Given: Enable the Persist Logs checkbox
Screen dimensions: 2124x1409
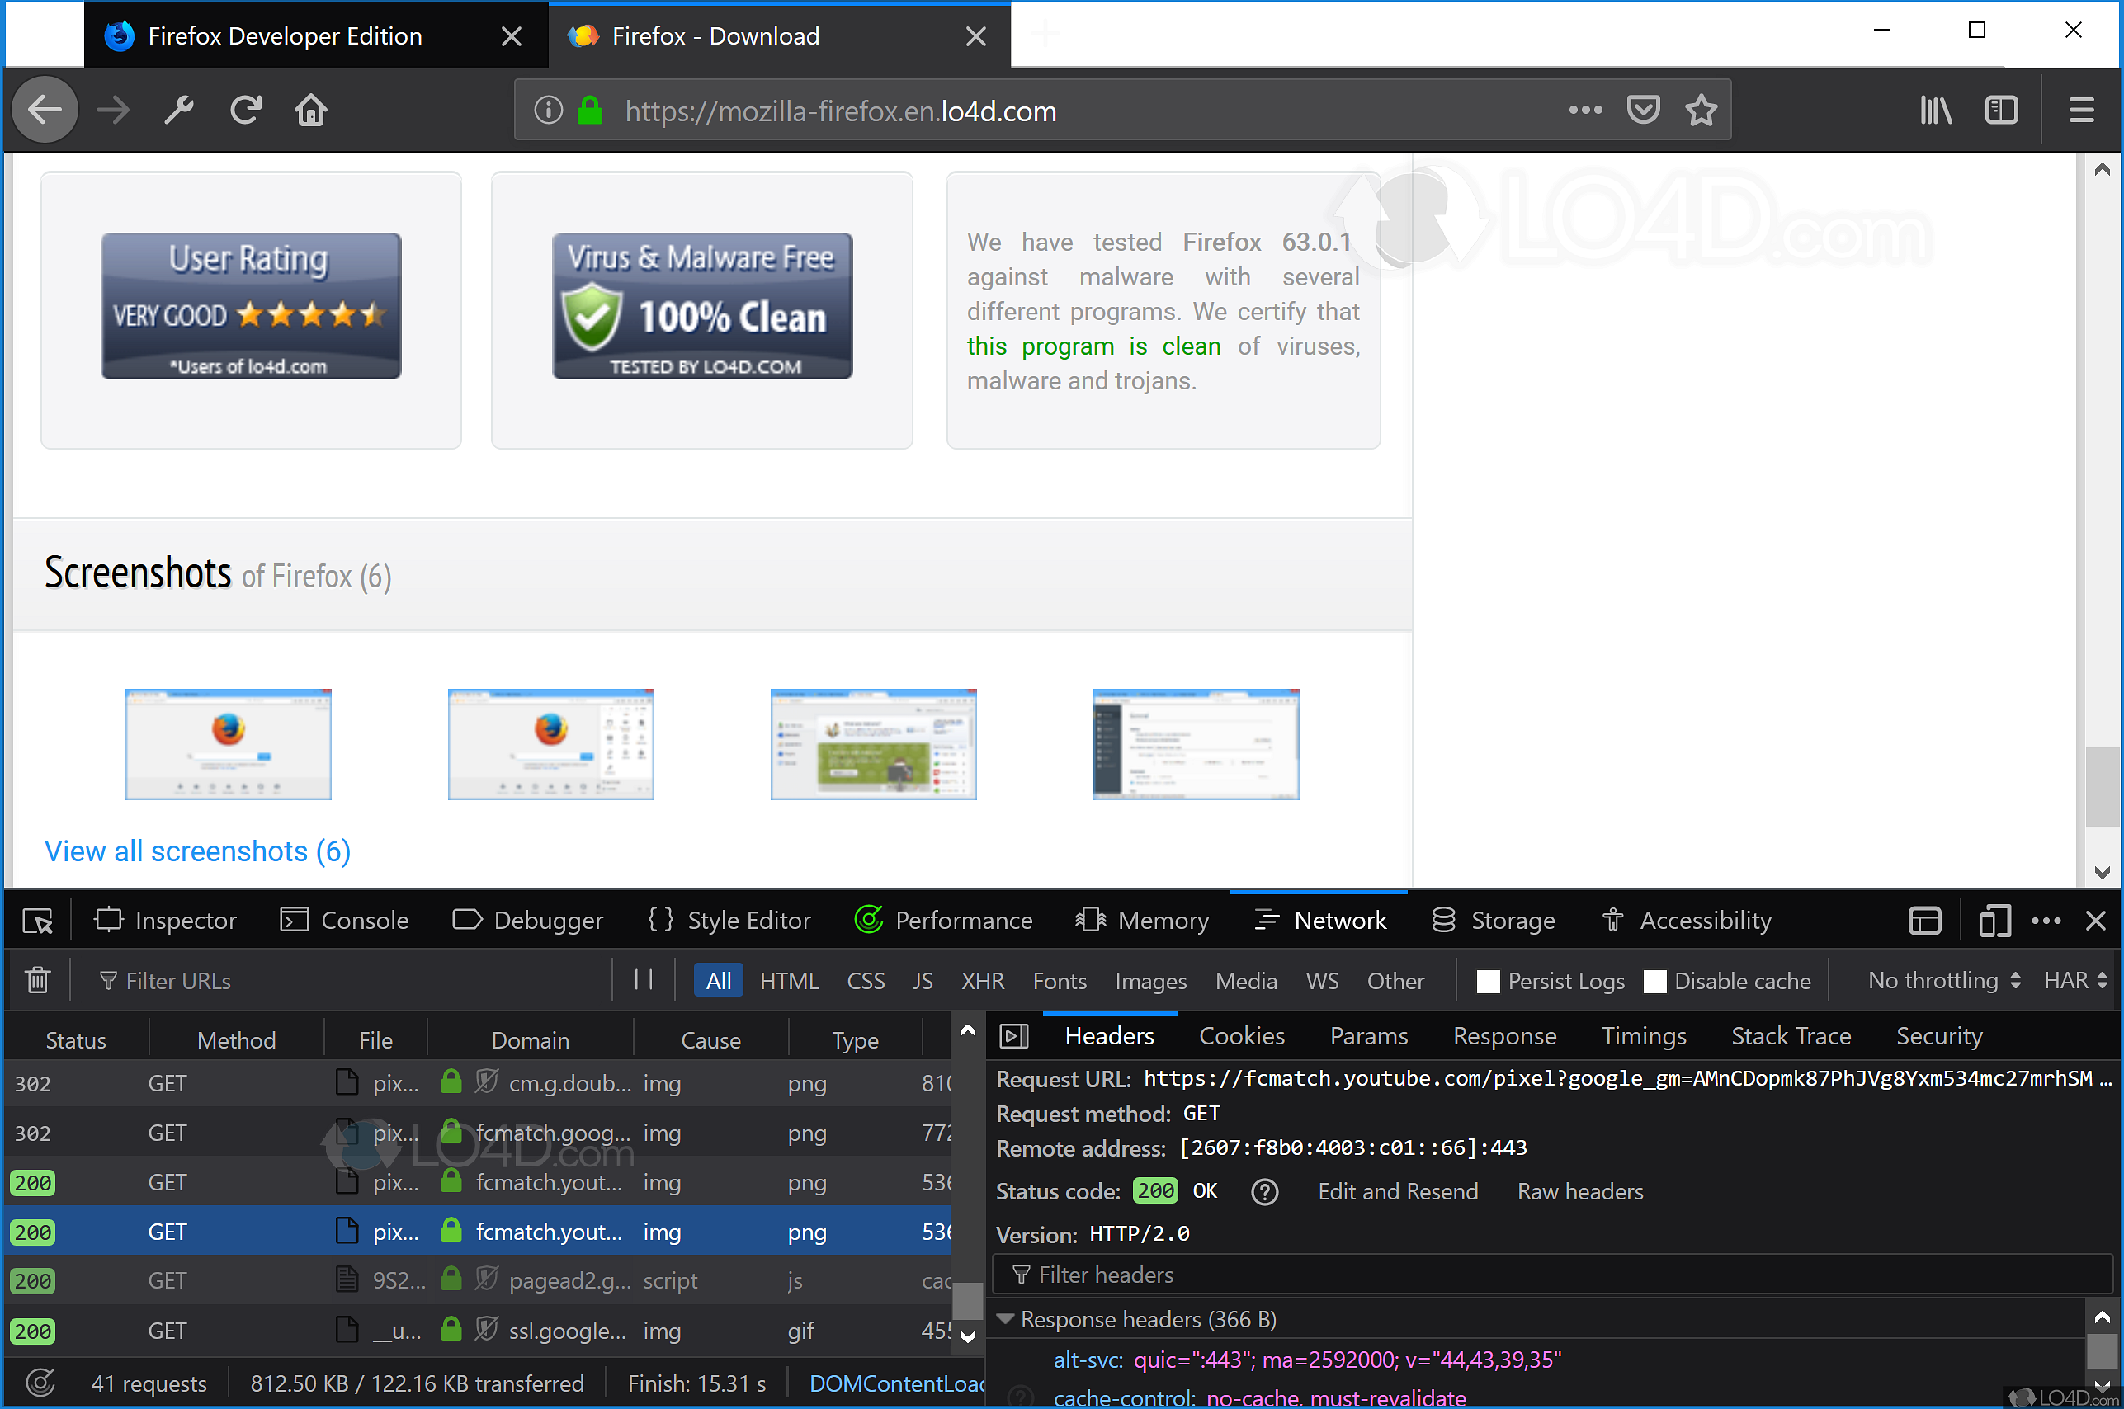Looking at the screenshot, I should click(1488, 982).
